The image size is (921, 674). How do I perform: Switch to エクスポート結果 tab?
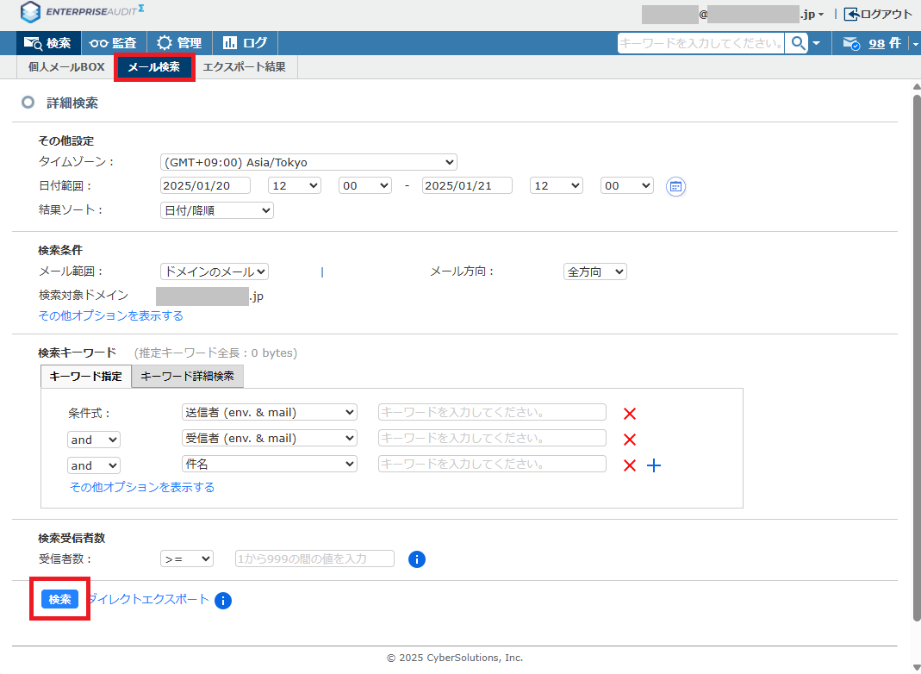(x=245, y=67)
